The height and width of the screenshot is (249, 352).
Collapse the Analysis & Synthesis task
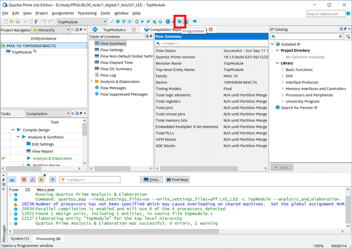(18, 137)
